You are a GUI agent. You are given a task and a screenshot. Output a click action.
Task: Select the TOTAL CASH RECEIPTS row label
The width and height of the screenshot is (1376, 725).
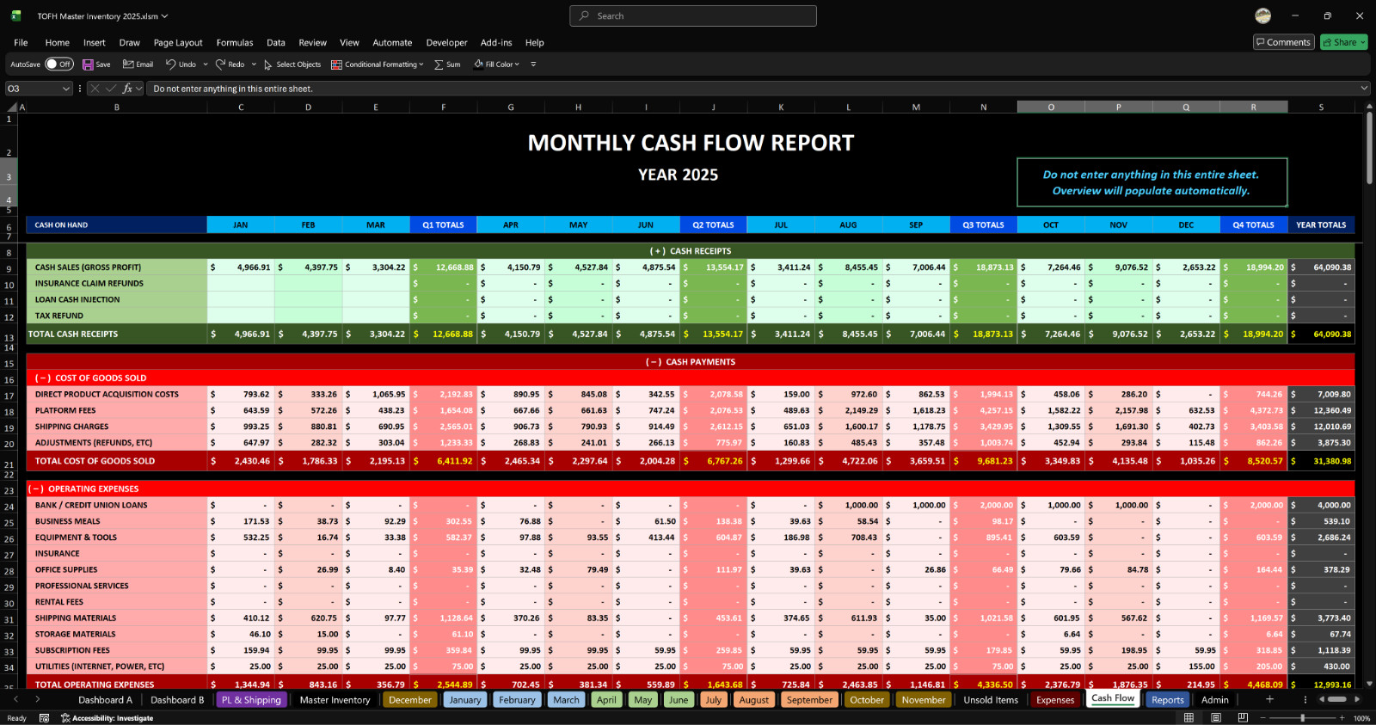(117, 334)
